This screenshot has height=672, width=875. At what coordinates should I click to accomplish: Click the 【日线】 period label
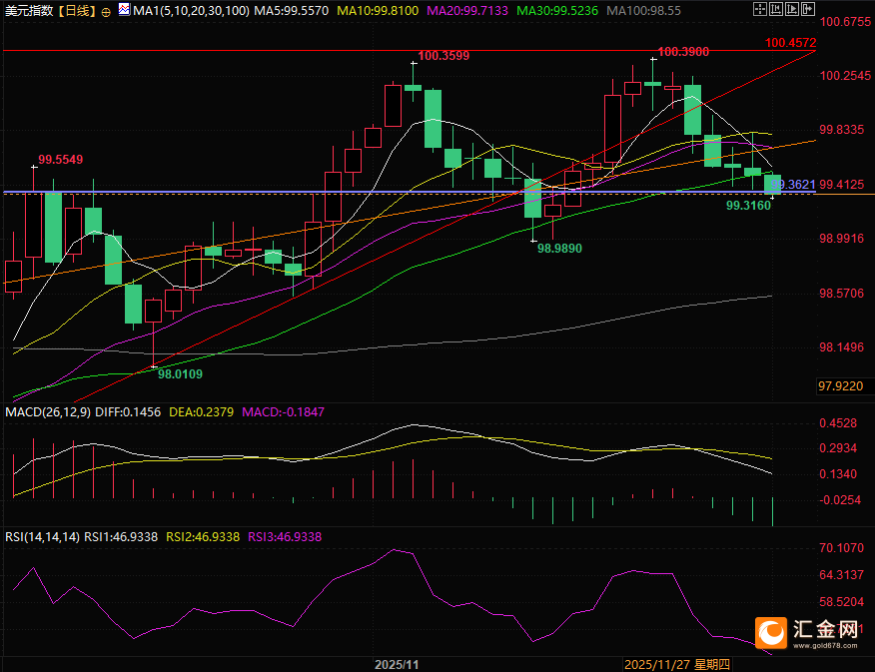(x=76, y=10)
